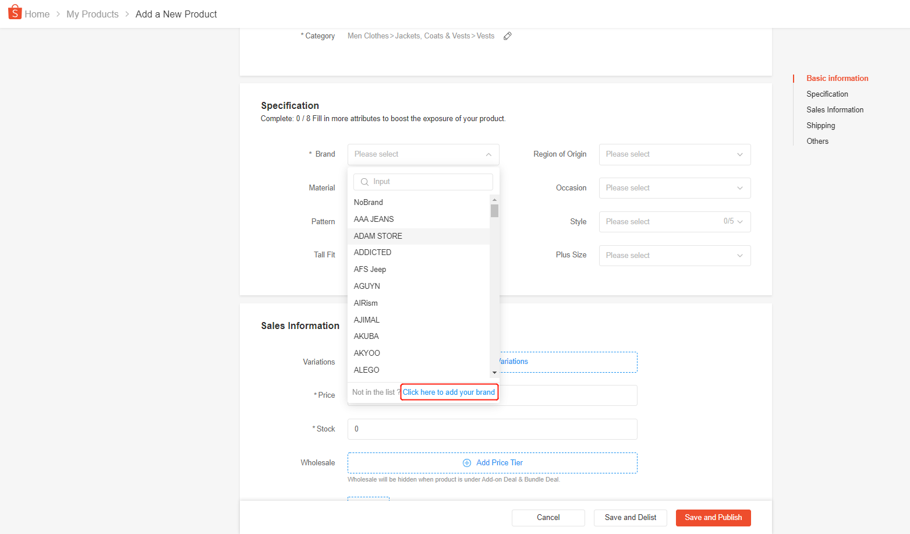
Task: Select NoBrand from the brand list
Action: (419, 202)
